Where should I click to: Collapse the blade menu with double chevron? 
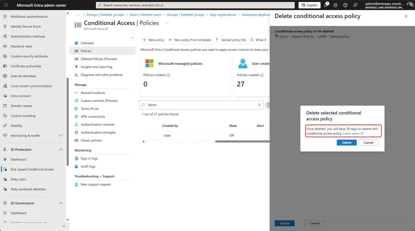coord(133,38)
